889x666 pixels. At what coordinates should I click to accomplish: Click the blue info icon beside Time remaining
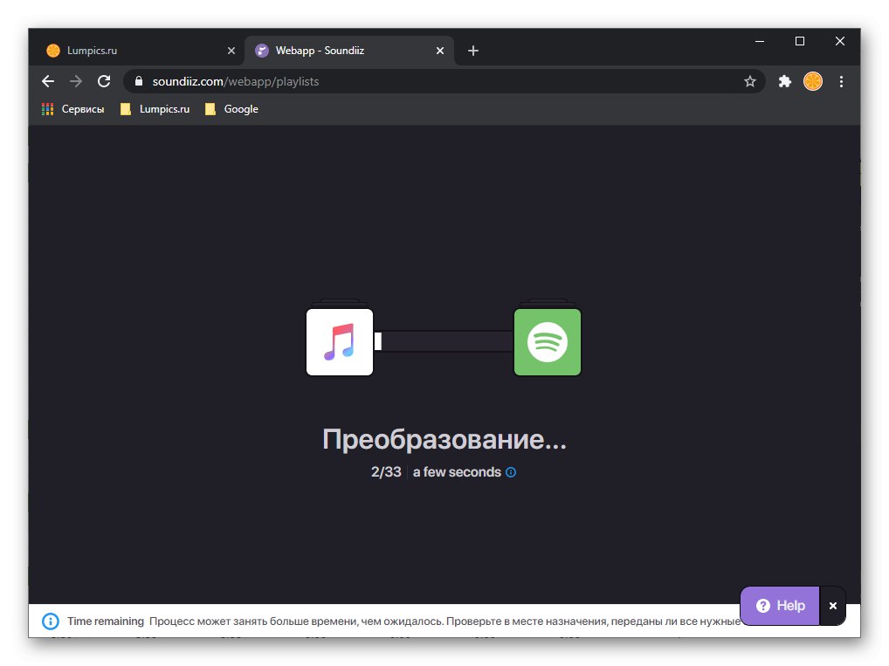[51, 621]
